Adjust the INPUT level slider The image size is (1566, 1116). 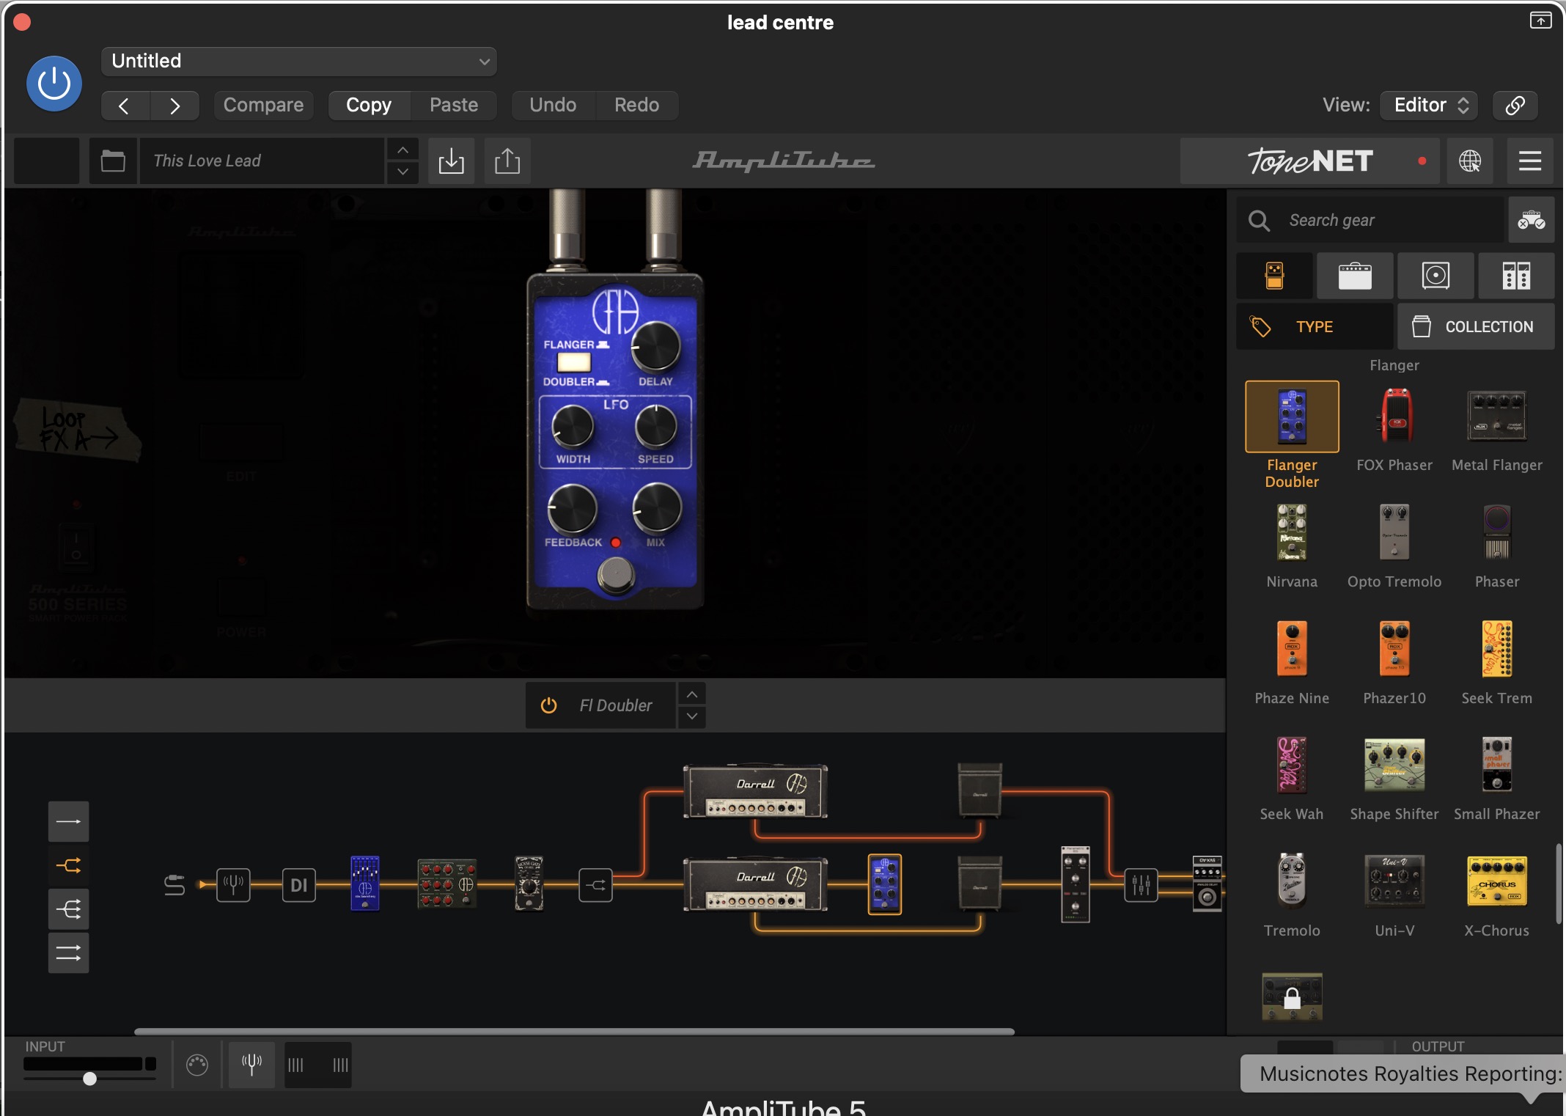[x=89, y=1079]
